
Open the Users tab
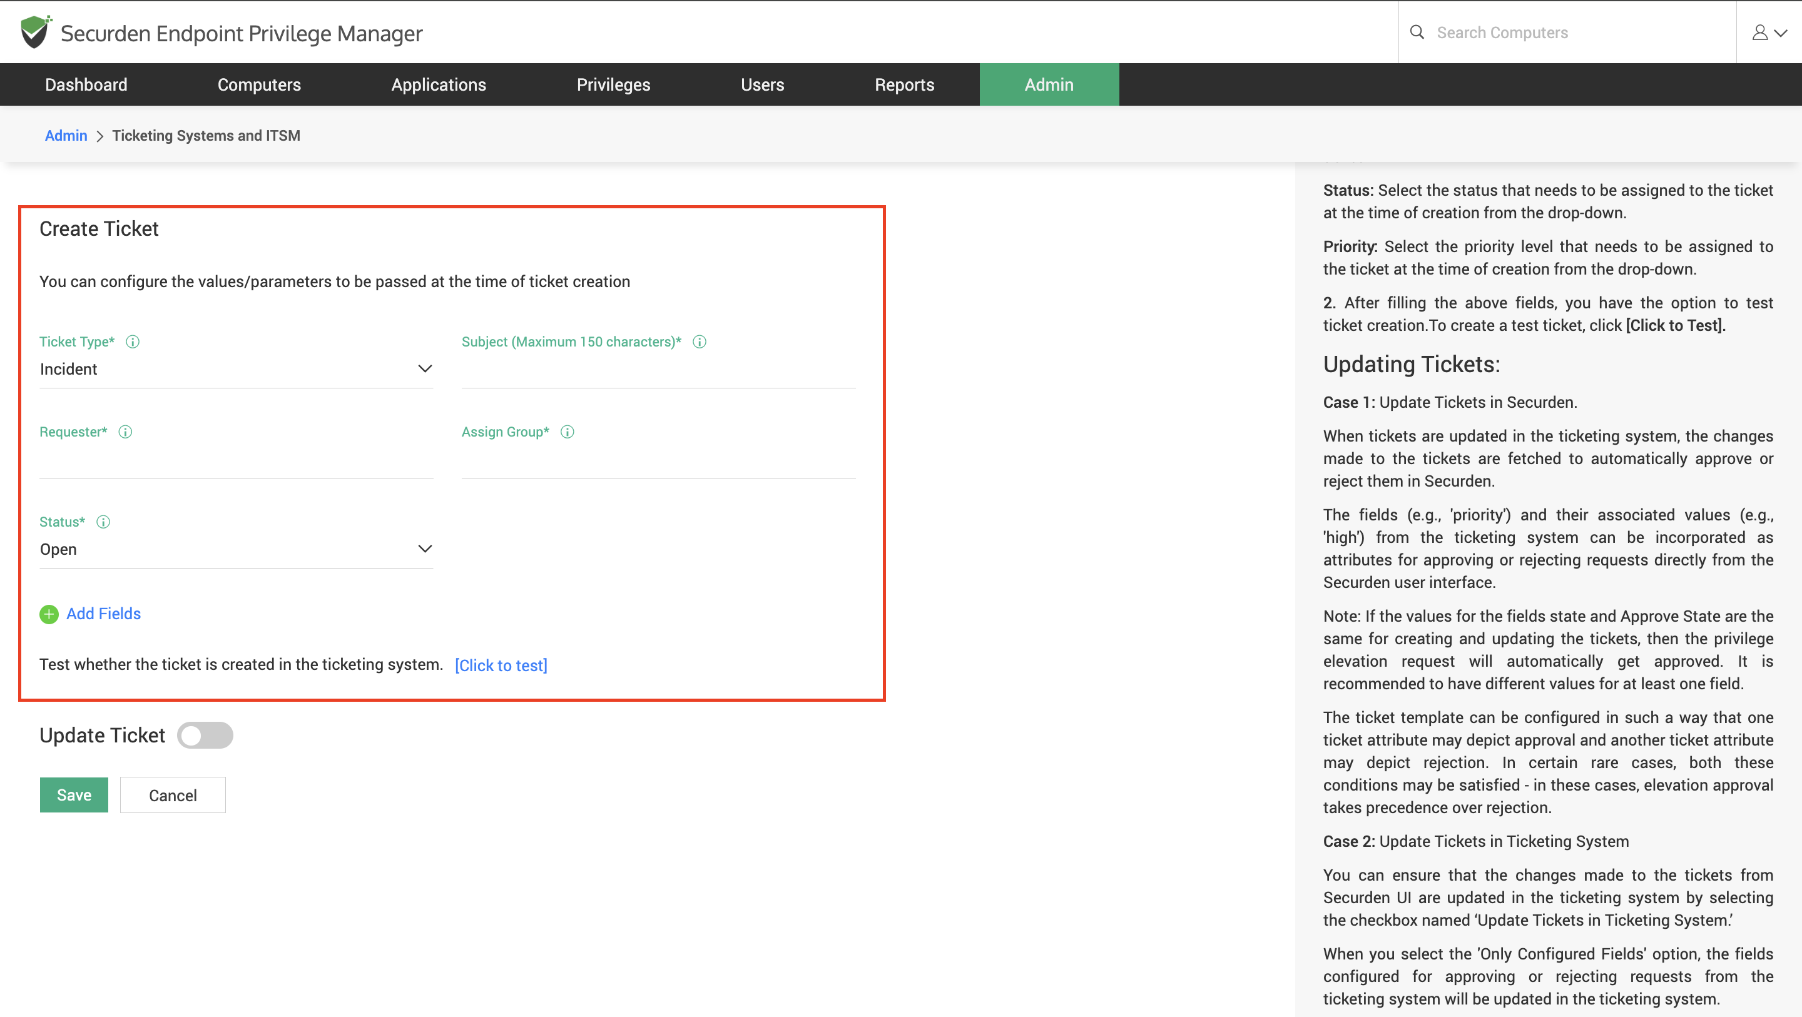[763, 84]
